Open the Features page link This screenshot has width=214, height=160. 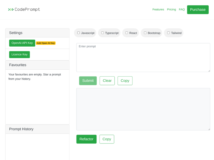tap(158, 10)
